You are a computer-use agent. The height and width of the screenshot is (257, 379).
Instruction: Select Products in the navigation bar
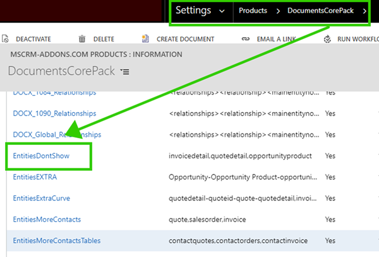click(x=252, y=11)
